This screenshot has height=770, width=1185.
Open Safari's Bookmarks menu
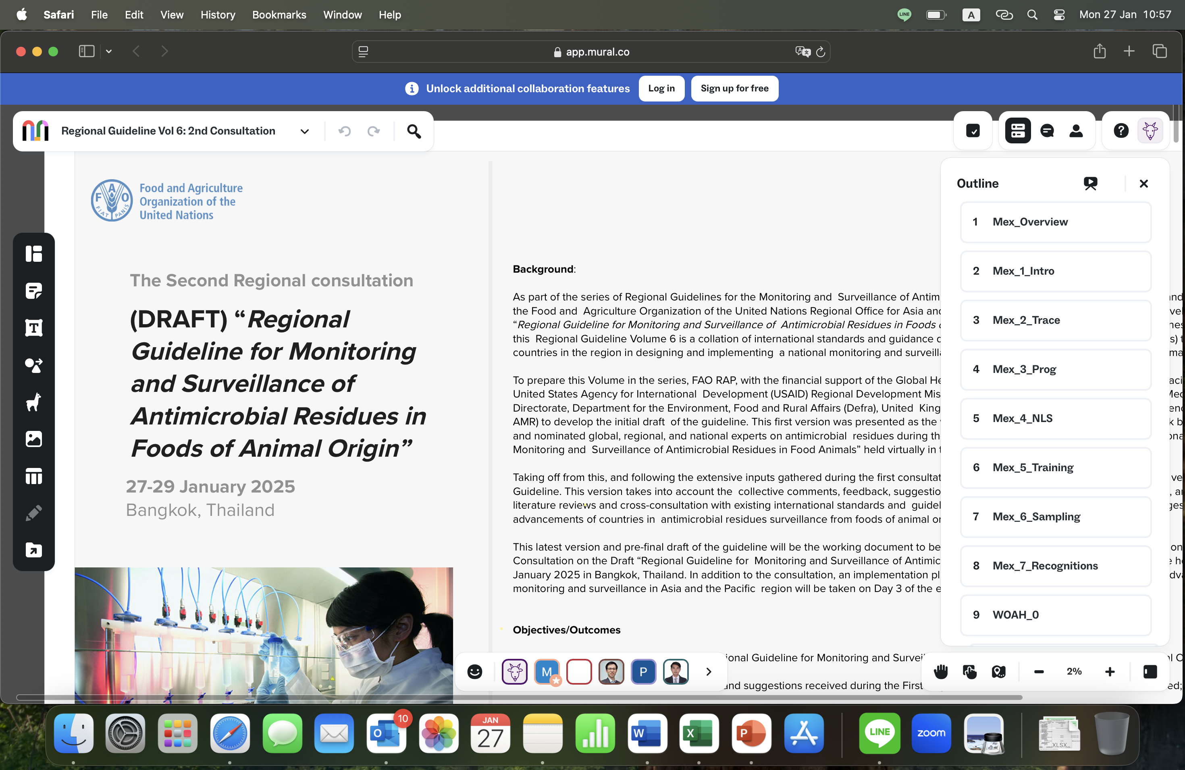(279, 14)
